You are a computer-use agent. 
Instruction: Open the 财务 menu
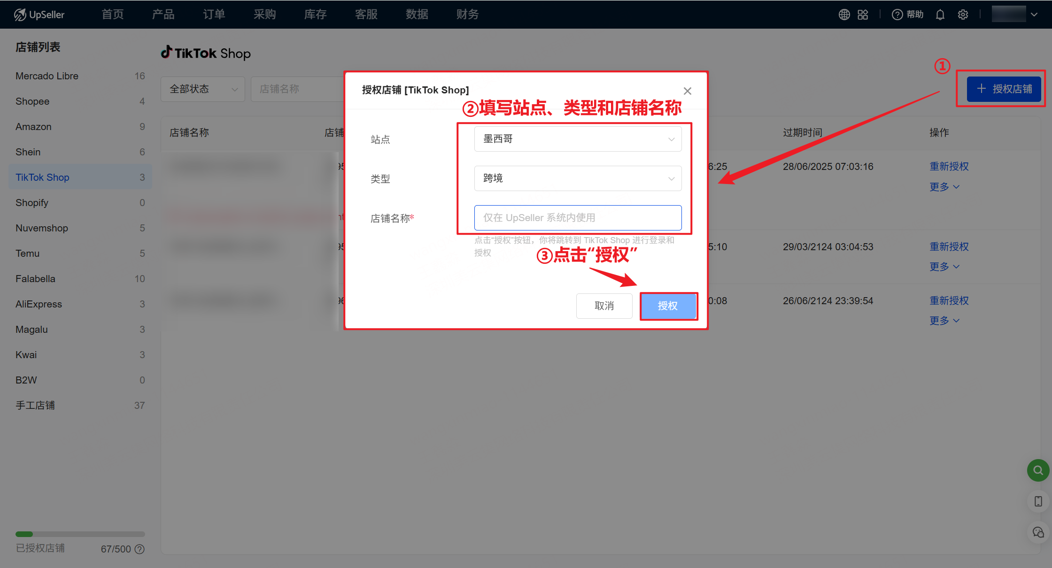coord(468,15)
